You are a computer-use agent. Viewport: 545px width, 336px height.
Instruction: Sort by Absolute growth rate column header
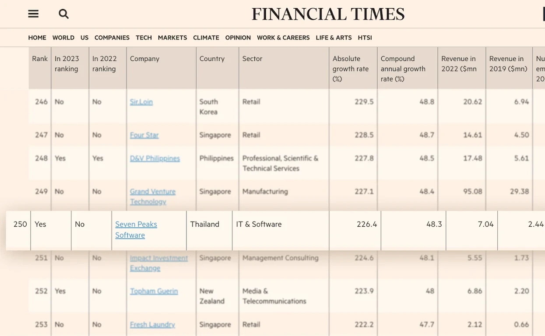point(351,69)
